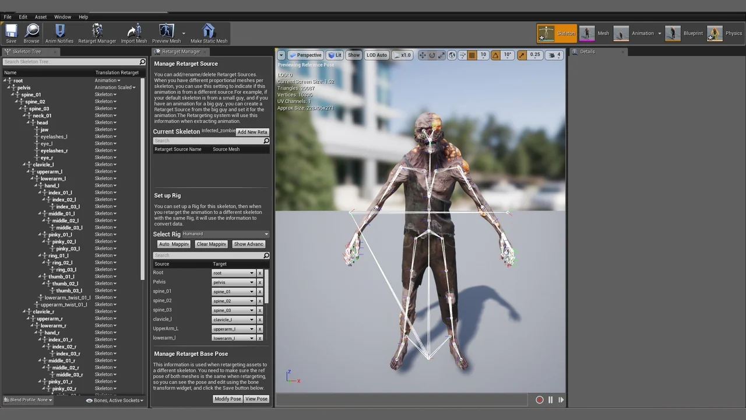
Task: Toggle grid snapping in viewport toolbar
Action: [x=471, y=55]
